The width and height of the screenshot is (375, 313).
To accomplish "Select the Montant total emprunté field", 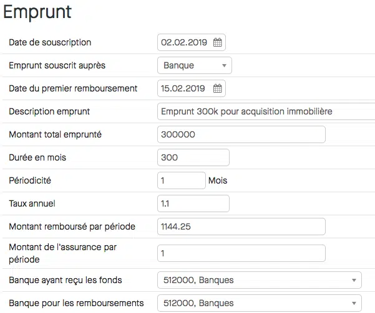I will (241, 134).
